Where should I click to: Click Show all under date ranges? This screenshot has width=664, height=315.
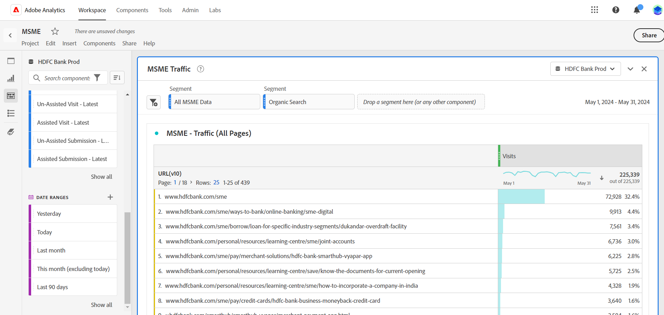(101, 305)
